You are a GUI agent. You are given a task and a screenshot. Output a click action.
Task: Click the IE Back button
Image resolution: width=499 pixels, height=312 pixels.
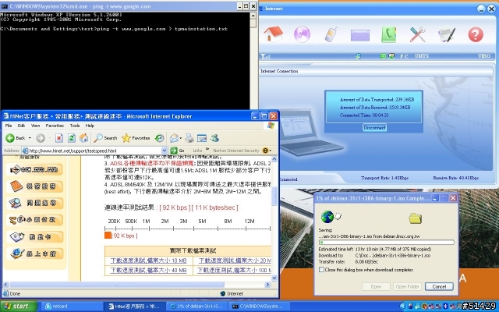coord(16,138)
